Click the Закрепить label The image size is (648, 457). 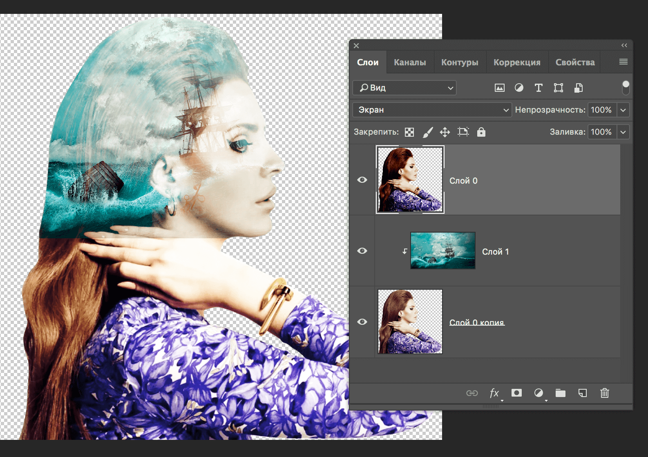tap(376, 132)
